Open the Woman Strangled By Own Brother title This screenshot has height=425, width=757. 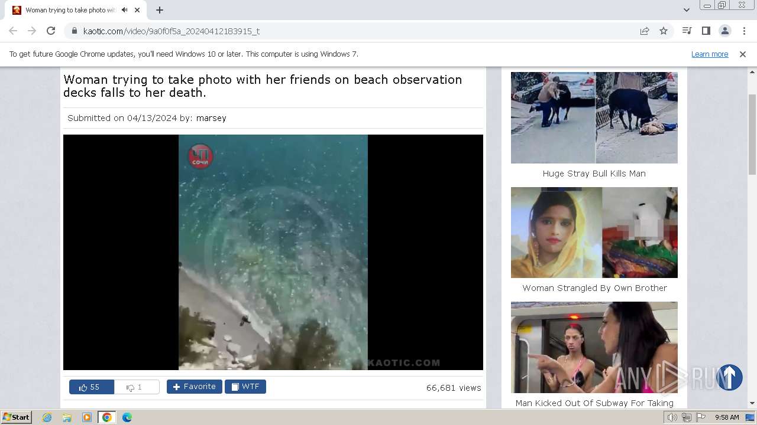pyautogui.click(x=594, y=288)
